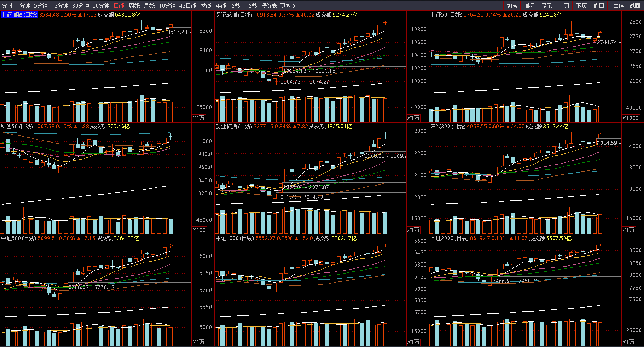Open the 指标 indicator menu
The image size is (644, 347).
pyautogui.click(x=529, y=5)
